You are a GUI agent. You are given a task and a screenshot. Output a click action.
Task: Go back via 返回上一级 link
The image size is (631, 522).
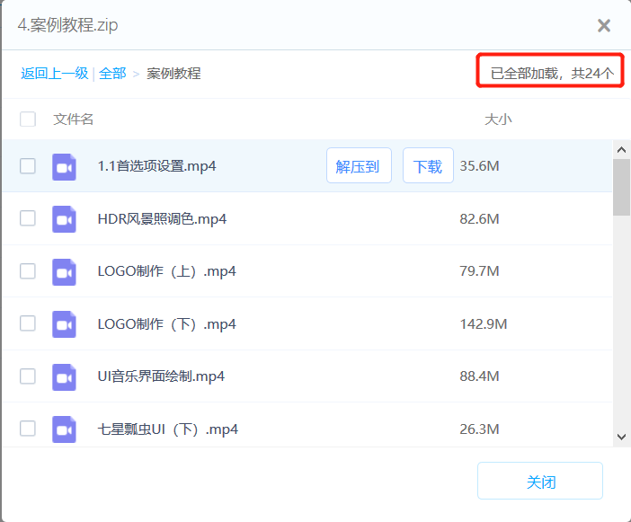(54, 74)
